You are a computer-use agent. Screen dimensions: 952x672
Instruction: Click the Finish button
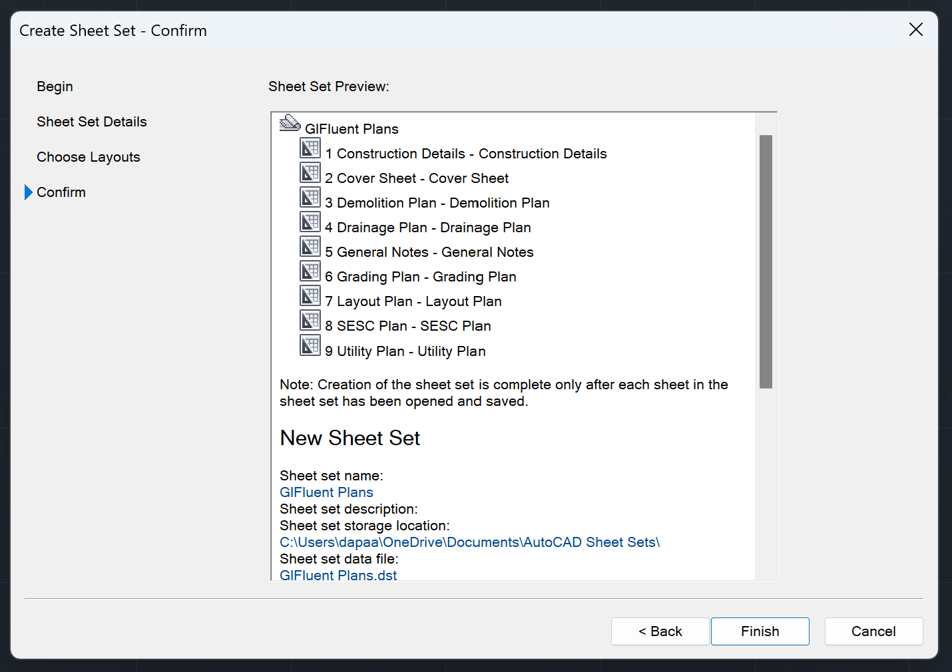[760, 631]
